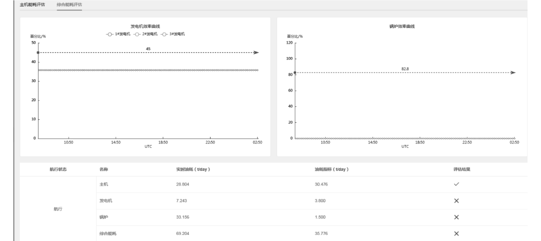Image resolution: width=541 pixels, height=241 pixels.
Task: Click 油耗指标 column header
Action: [331, 169]
